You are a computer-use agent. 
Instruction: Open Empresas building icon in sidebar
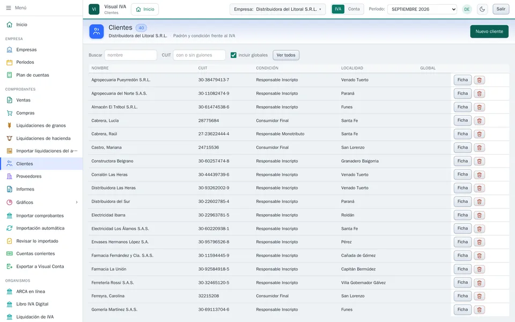10,49
